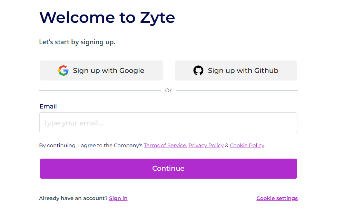
Task: Click the divider line right of "Or"
Action: [x=237, y=91]
